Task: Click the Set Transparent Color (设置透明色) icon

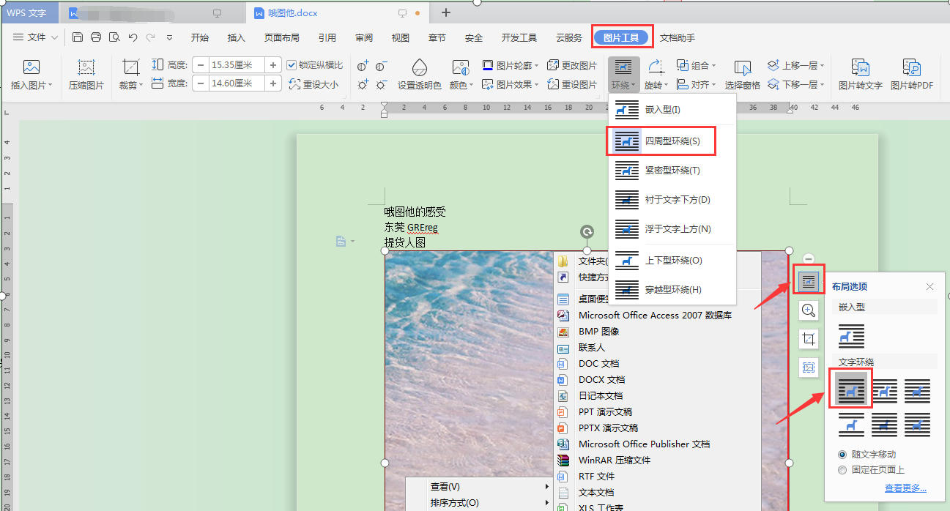Action: [419, 68]
